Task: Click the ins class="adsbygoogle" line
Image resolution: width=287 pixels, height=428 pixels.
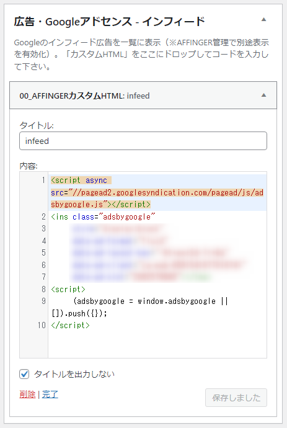Action: (103, 216)
